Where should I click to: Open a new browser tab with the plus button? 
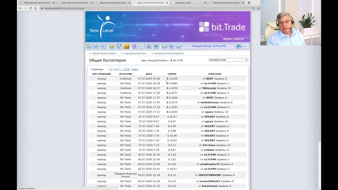point(249,3)
